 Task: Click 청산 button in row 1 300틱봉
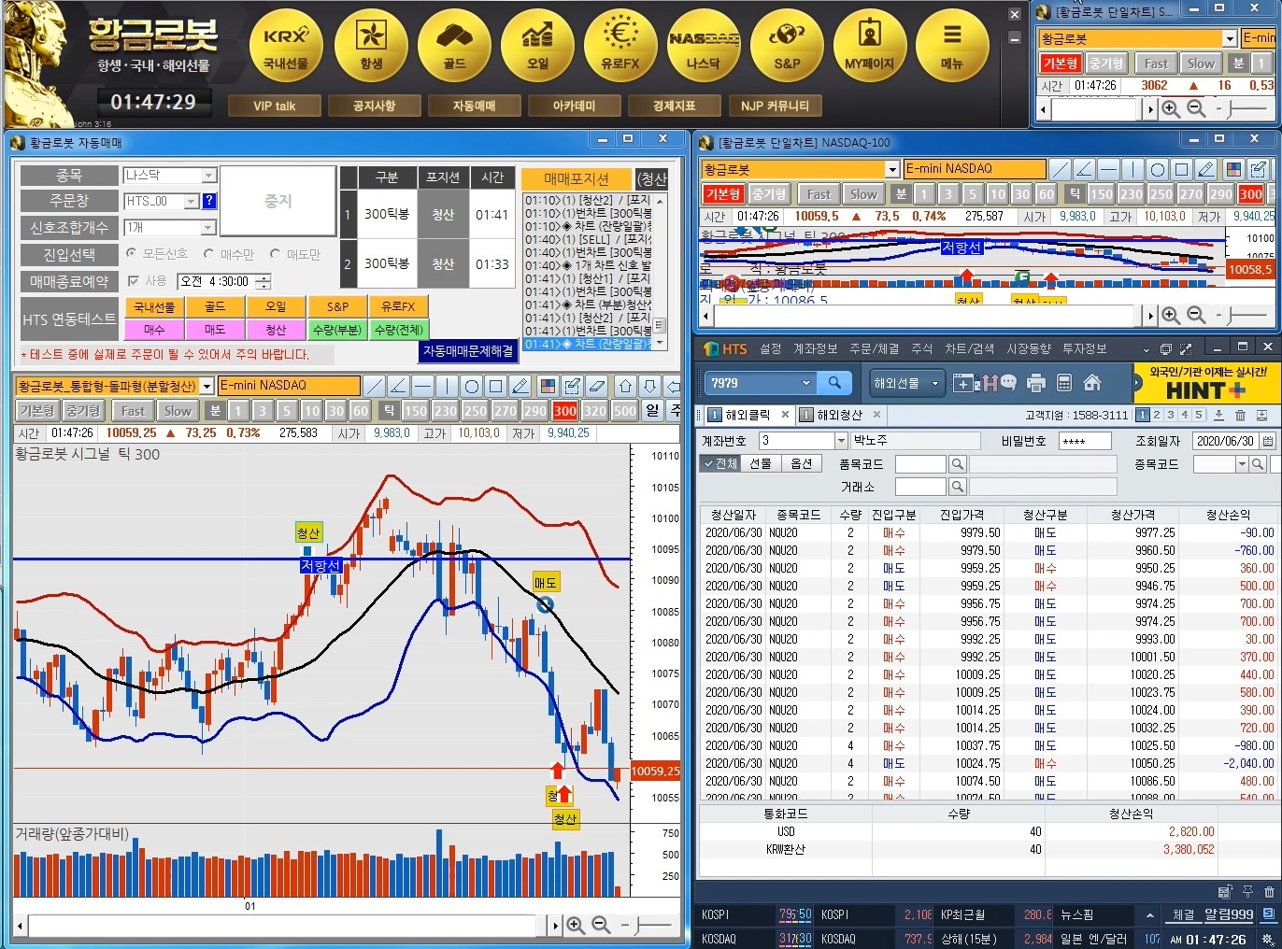click(x=442, y=214)
